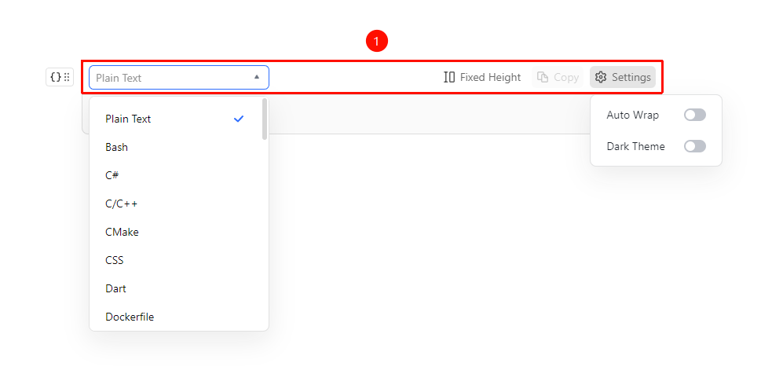
Task: Click the Copy icon
Action: pos(543,77)
